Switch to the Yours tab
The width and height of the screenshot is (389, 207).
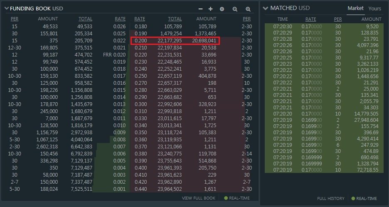coord(374,8)
